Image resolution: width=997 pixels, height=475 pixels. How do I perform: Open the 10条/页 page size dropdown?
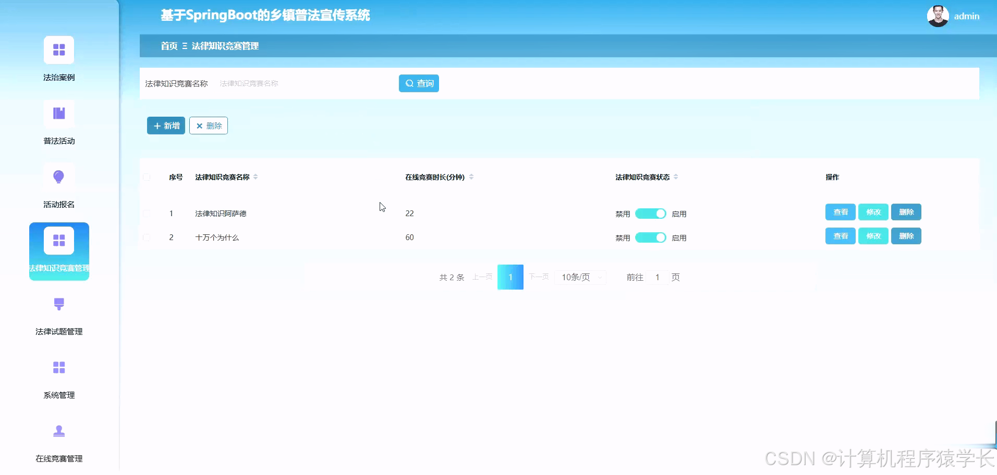(x=580, y=277)
